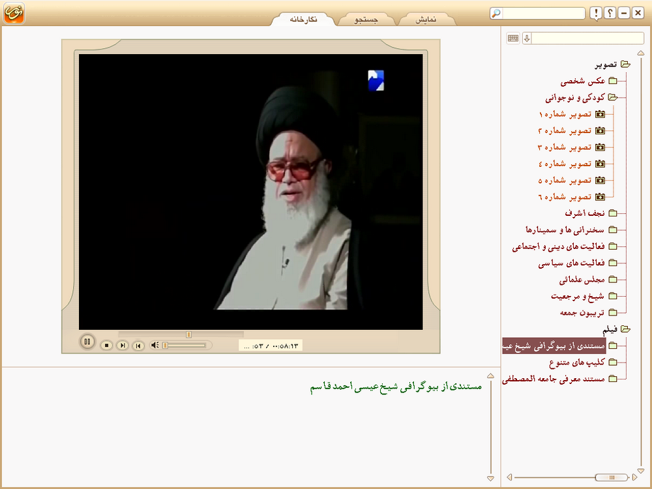652x489 pixels.
Task: Expand the عکس شخصی folder
Action: click(613, 81)
